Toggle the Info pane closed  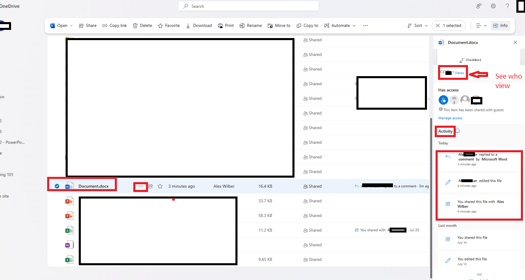[x=500, y=25]
